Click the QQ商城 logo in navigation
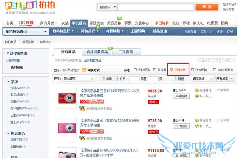 point(26,23)
